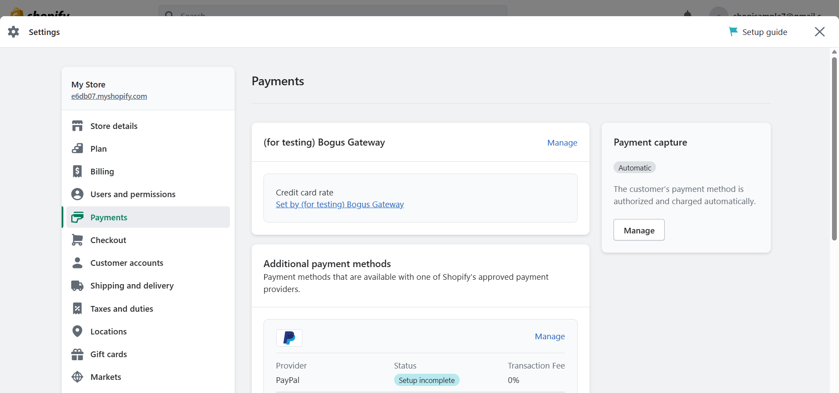Click the '(for testing) Bogus Gateway' title

[x=324, y=143]
